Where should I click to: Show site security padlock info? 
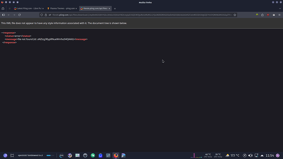coord(46,15)
